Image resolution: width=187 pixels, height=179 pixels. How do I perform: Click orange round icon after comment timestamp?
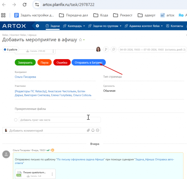pos(53,150)
